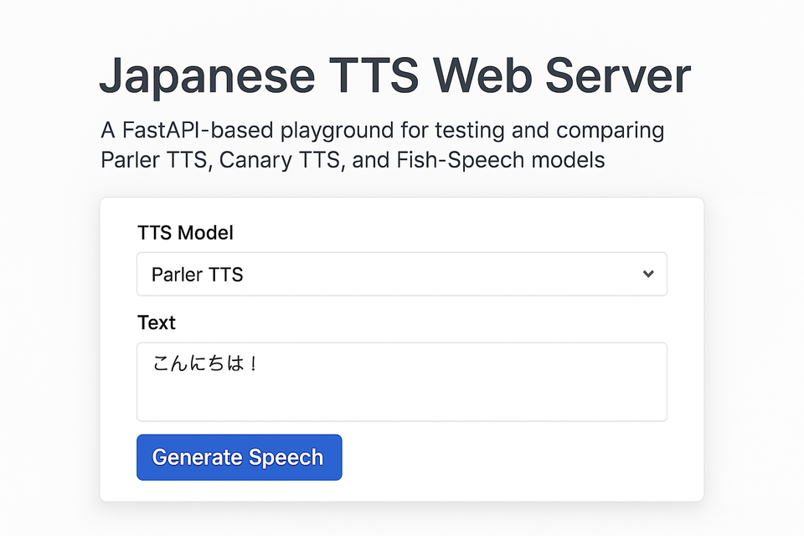Click the word "TTS" in the page heading
The image size is (804, 536).
373,77
